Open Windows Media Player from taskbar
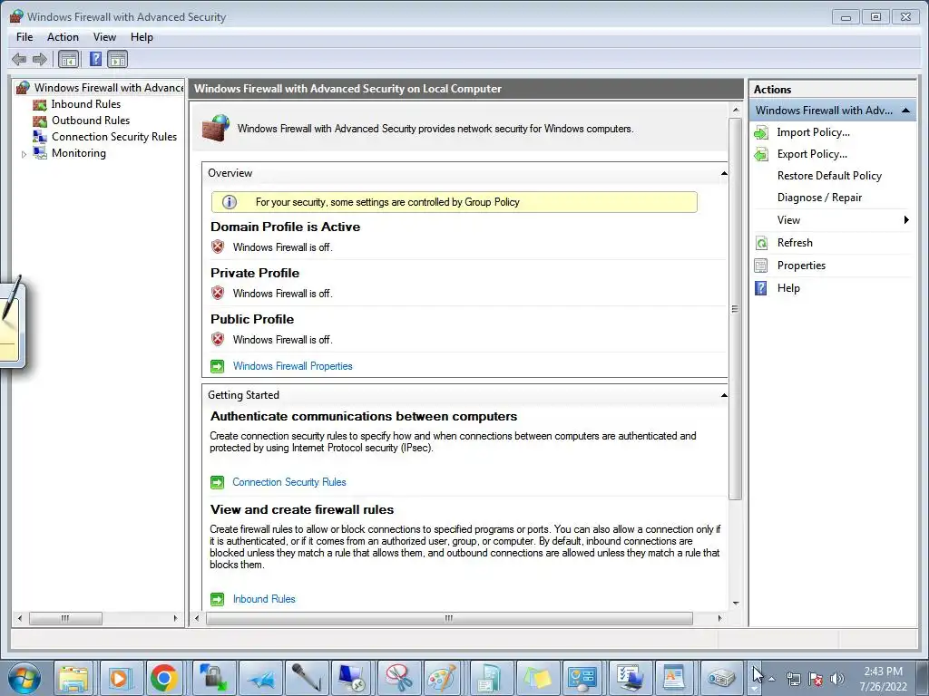 119,678
